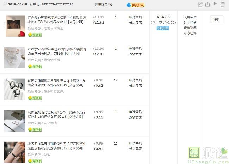Image resolution: width=229 pixels, height=164 pixels.
Task: Tick the order checkbox beside 2019-03-18
Action: click(x=5, y=4)
